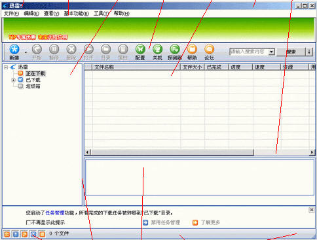Click first orange status bar icon
The height and width of the screenshot is (240, 317).
point(7,234)
